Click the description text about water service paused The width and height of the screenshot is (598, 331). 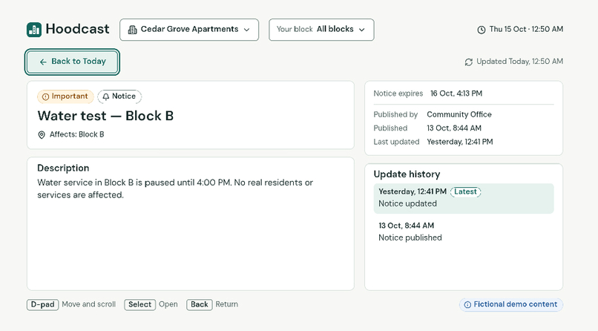click(x=175, y=189)
